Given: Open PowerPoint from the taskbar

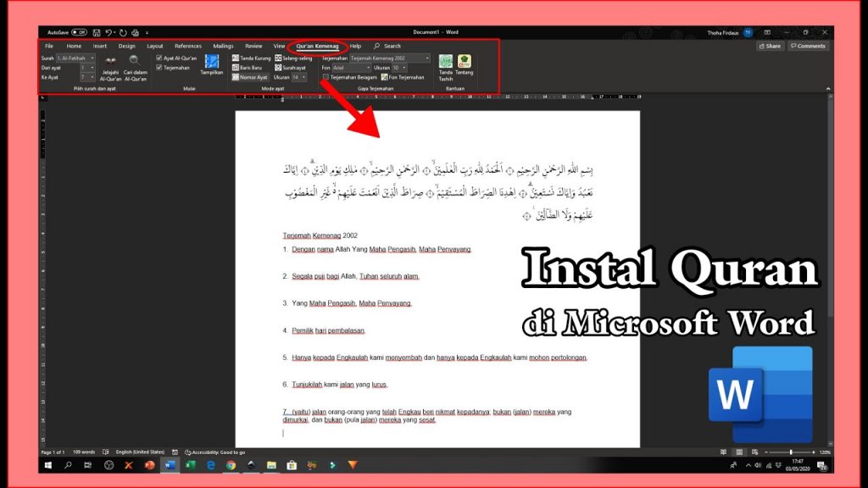Looking at the screenshot, I should 149,465.
